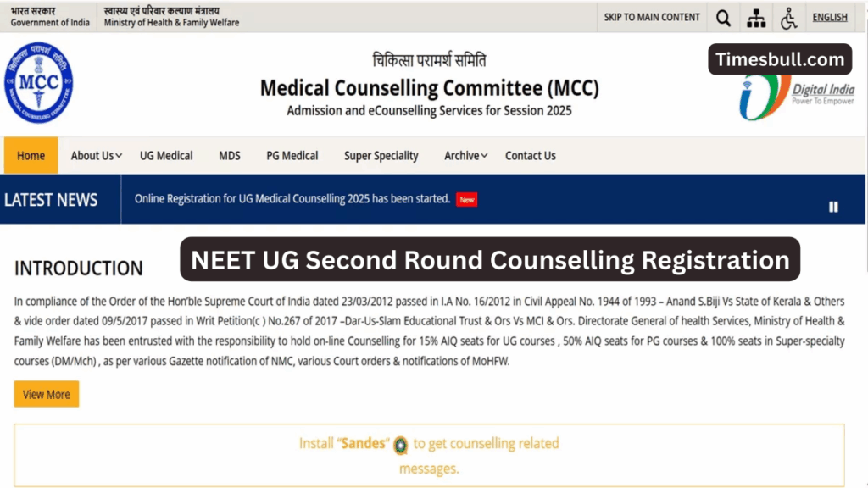The image size is (868, 488).
Task: Open the Contact Us menu item
Action: click(x=530, y=156)
